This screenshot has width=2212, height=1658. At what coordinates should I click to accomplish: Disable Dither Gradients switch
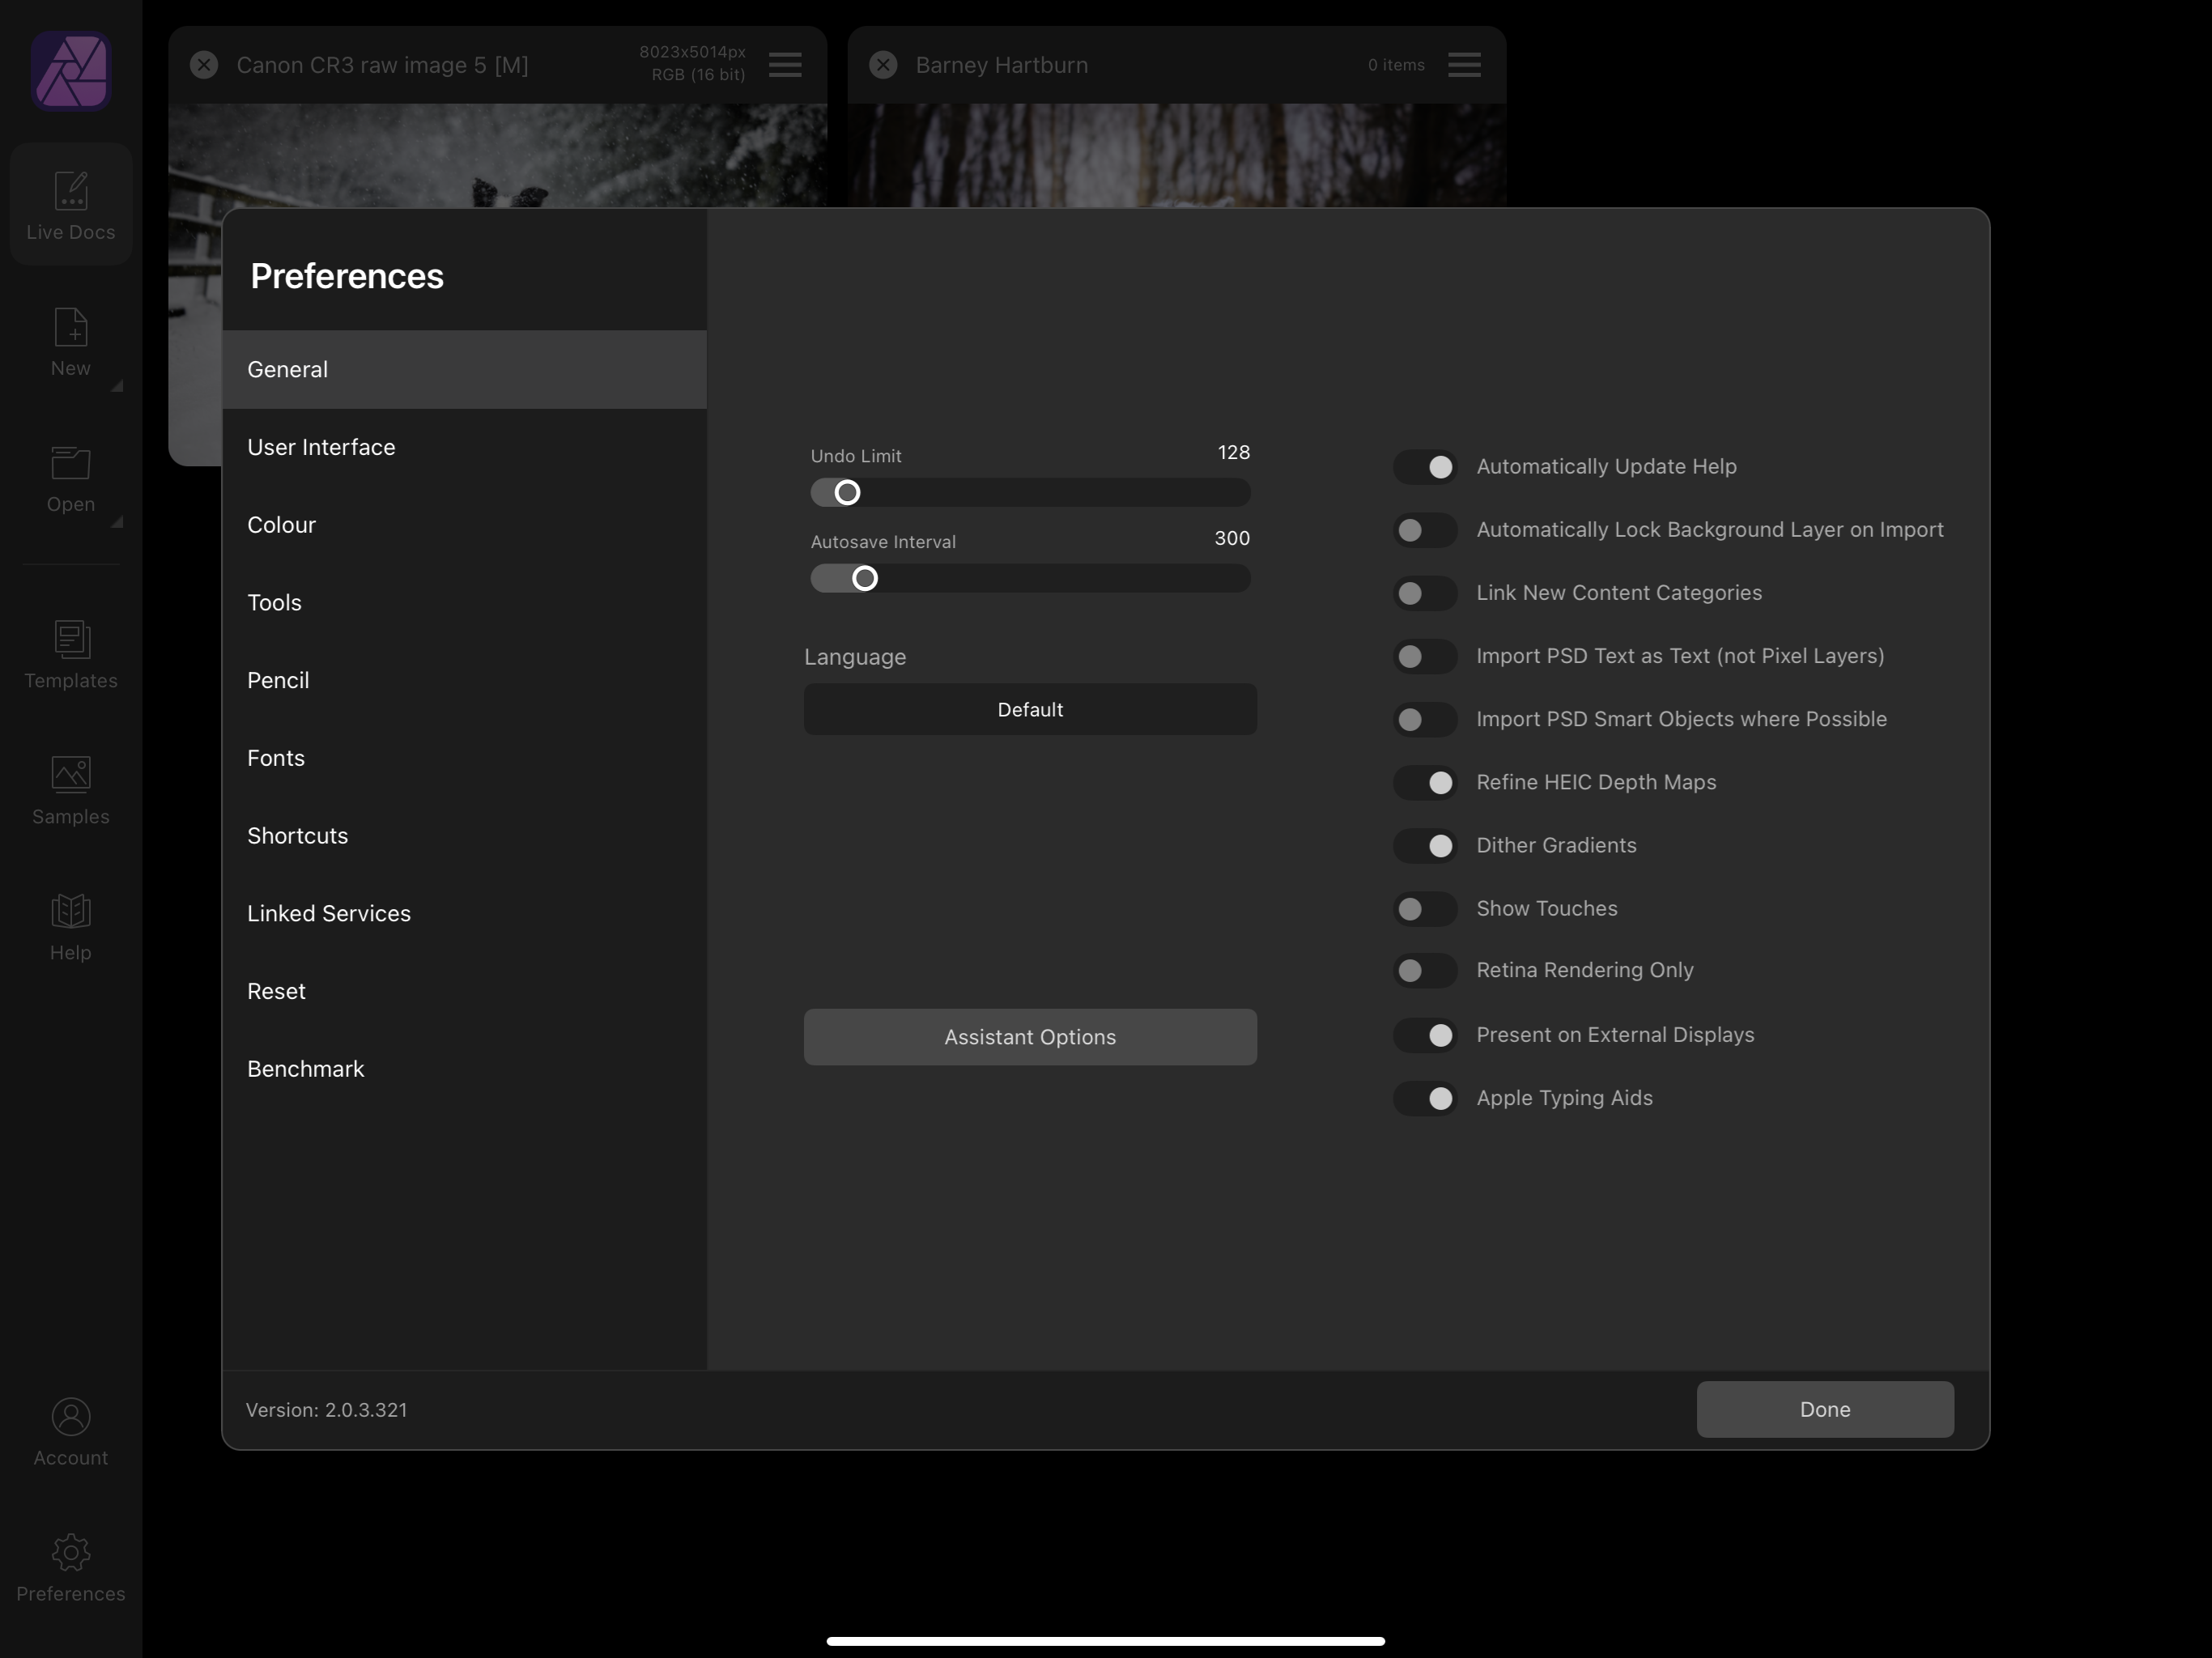(x=1425, y=846)
